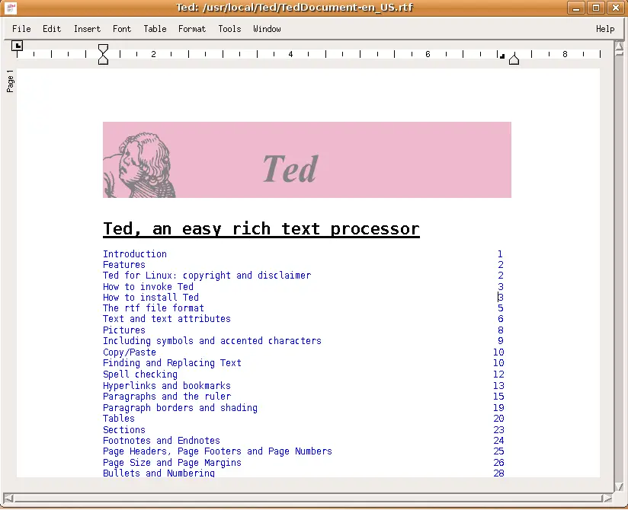Viewport: 628px width, 510px height.
Task: Follow the Hyperlinks and bookmarks link
Action: click(x=166, y=385)
